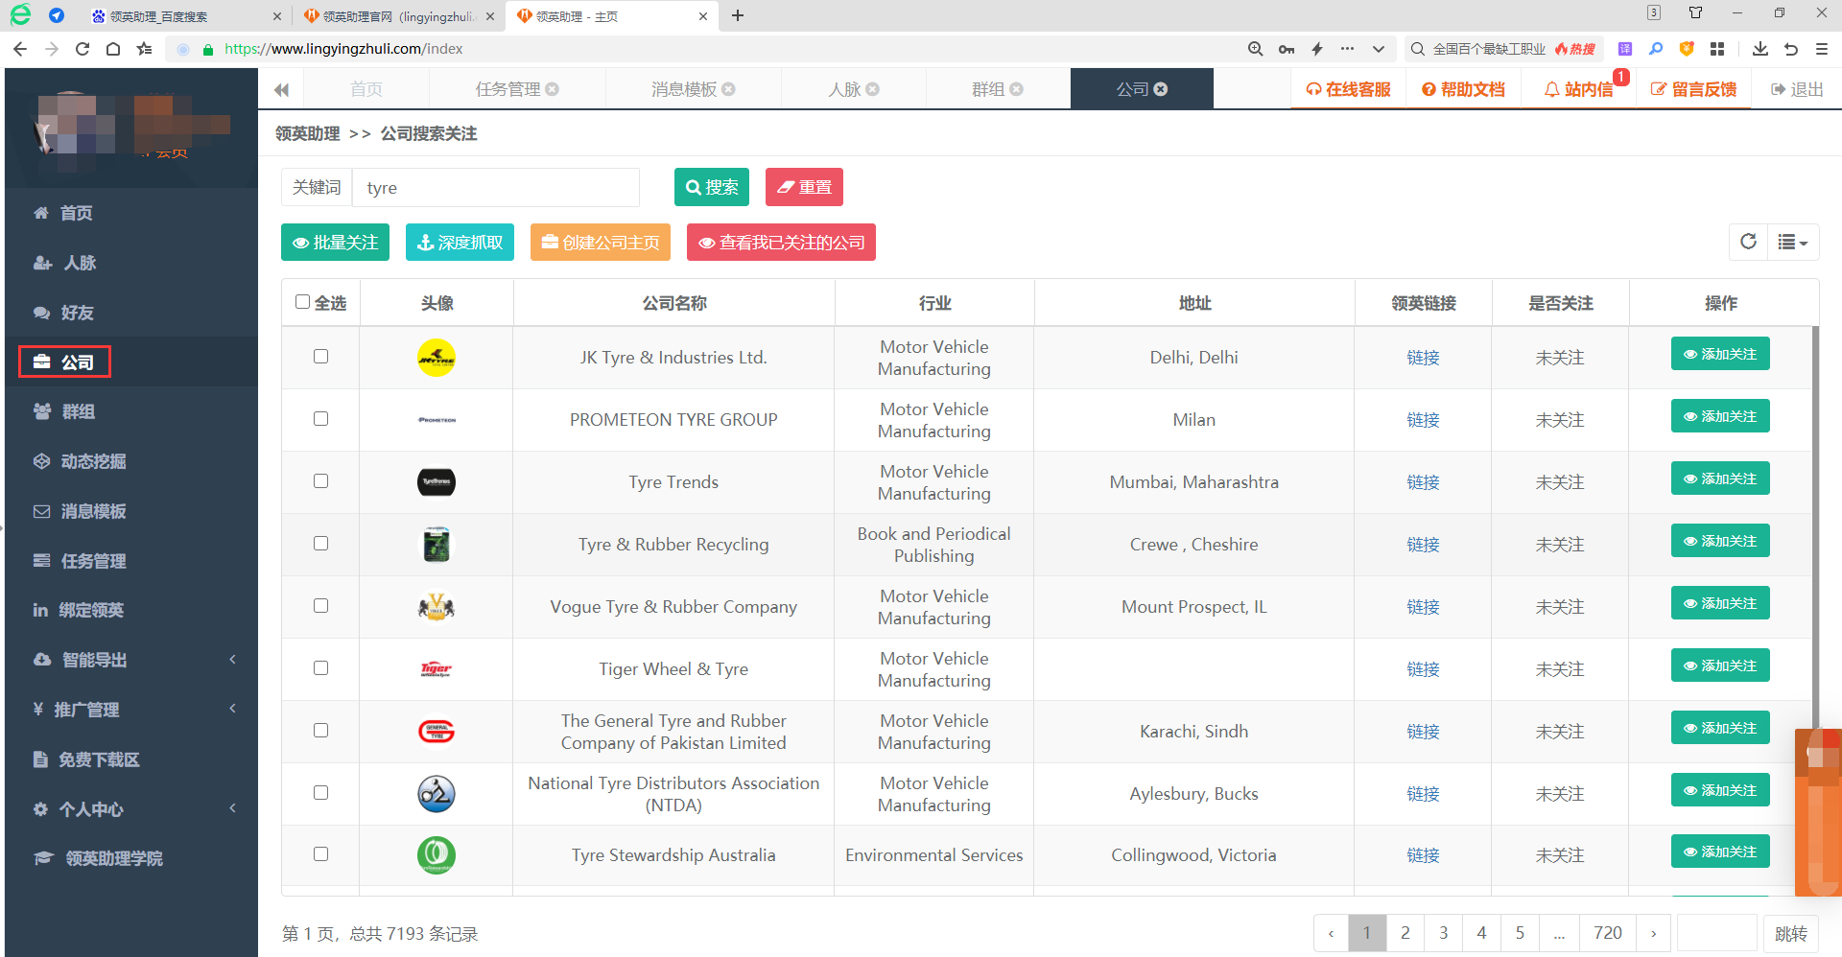Image resolution: width=1842 pixels, height=957 pixels.
Task: Expand the 个人中心 sidebar submenu
Action: point(134,809)
